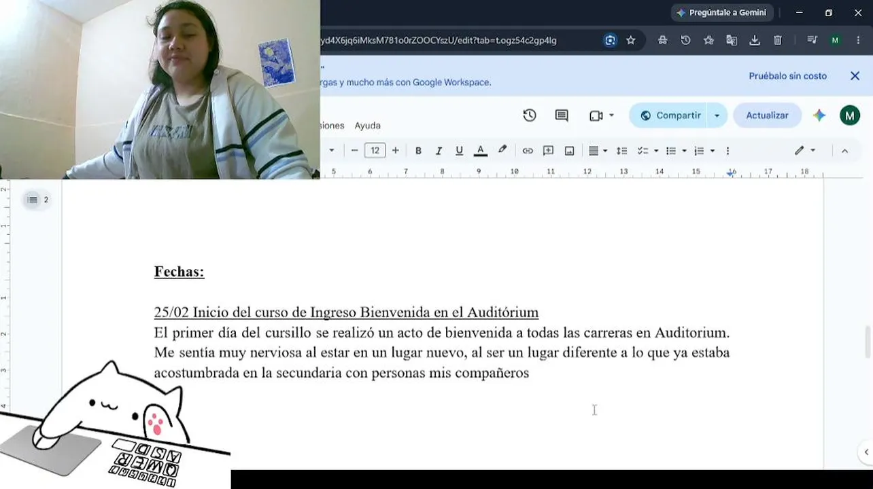
Task: Collapse the menus with the chevron
Action: [845, 151]
